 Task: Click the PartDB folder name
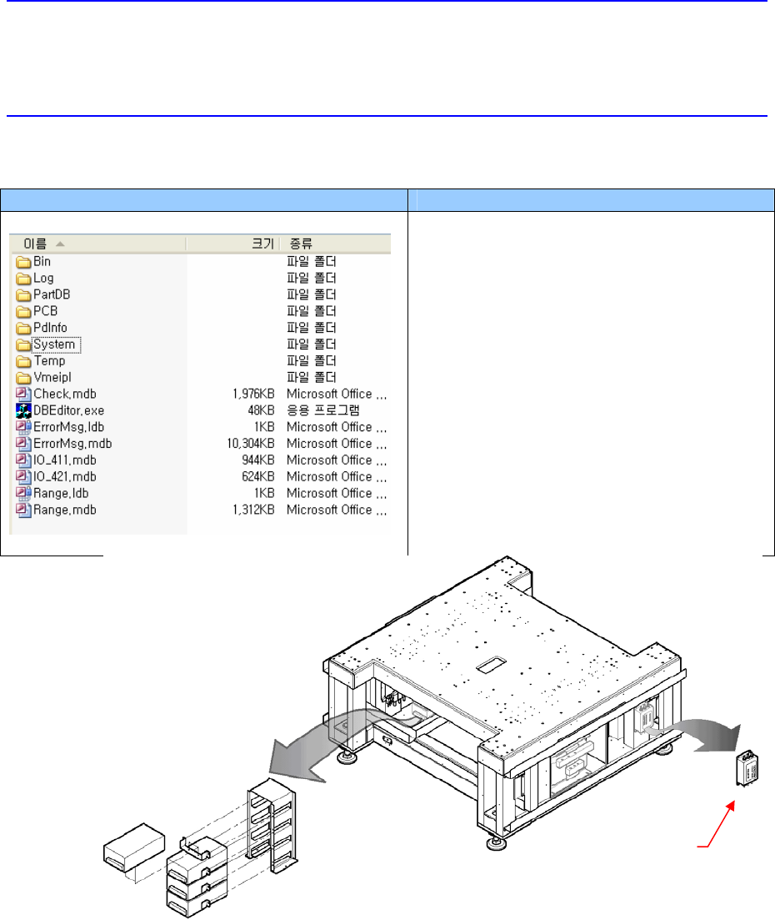(x=52, y=294)
